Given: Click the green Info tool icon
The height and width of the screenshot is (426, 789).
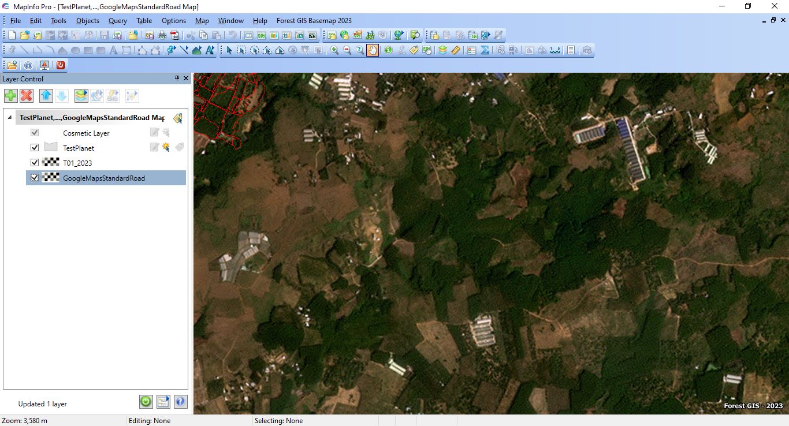Looking at the screenshot, I should point(388,50).
